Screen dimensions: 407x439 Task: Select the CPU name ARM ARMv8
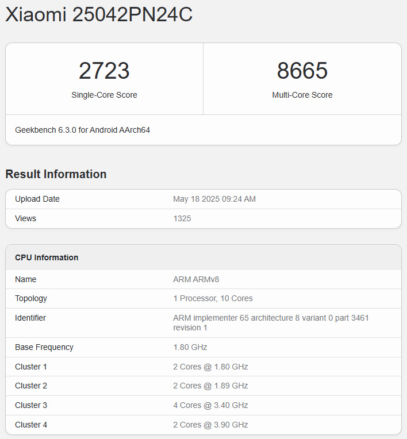tap(196, 279)
